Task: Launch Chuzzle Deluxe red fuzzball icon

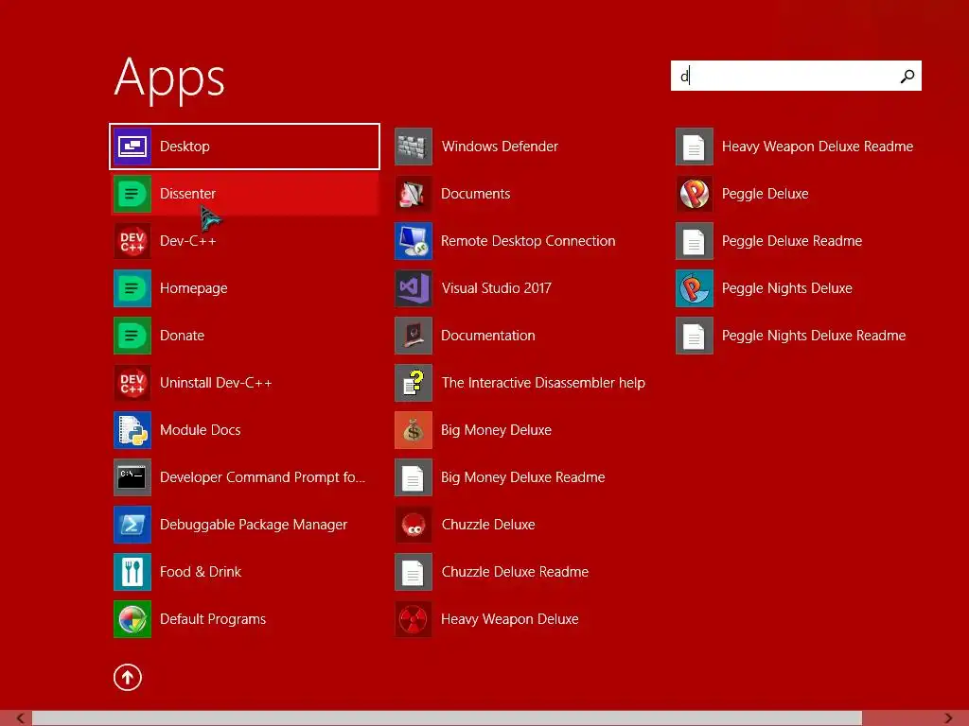Action: (414, 525)
